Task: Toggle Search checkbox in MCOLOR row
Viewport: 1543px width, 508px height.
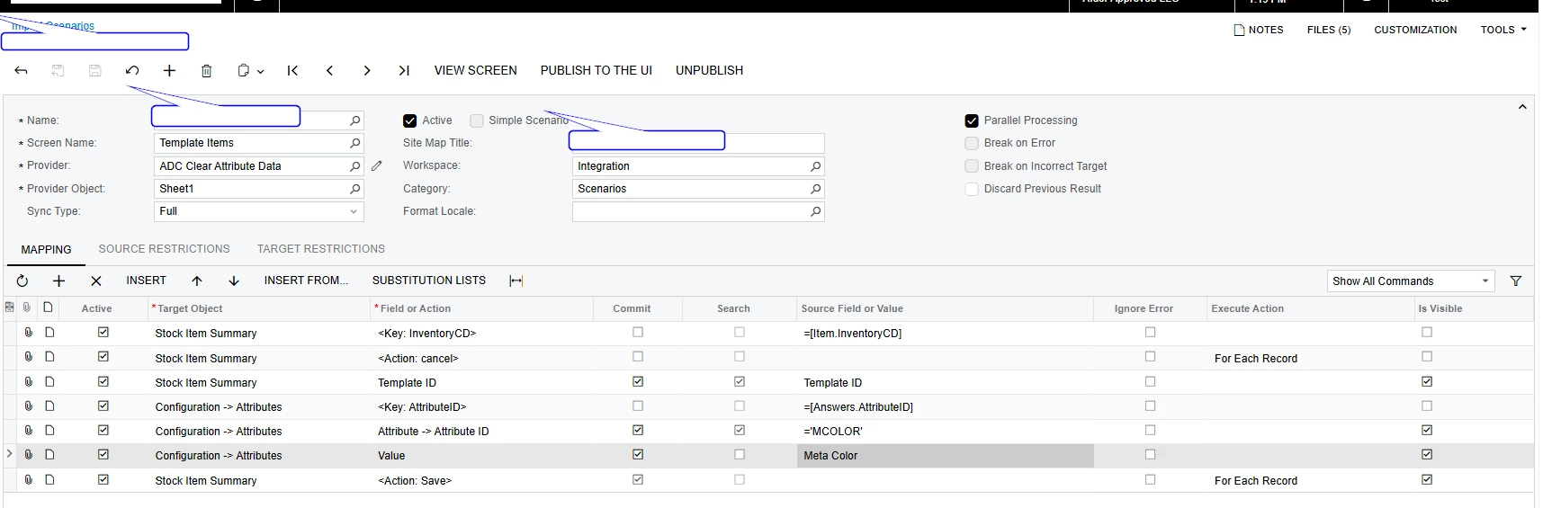Action: [x=740, y=430]
